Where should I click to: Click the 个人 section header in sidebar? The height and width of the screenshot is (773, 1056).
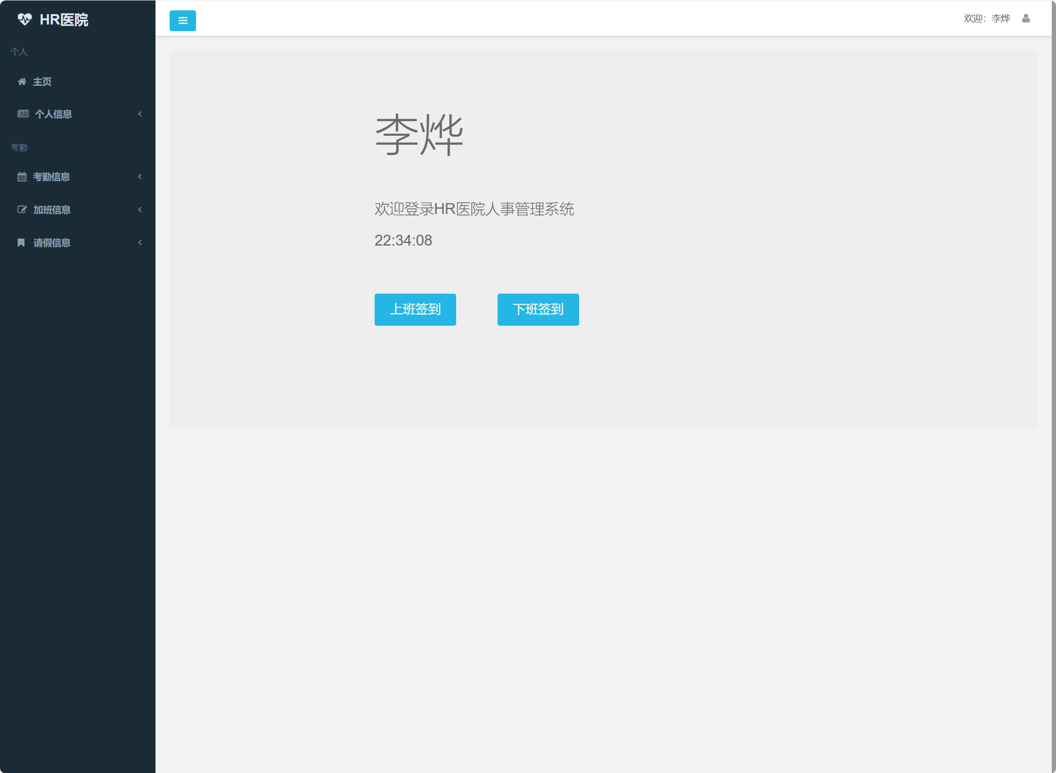pyautogui.click(x=19, y=51)
